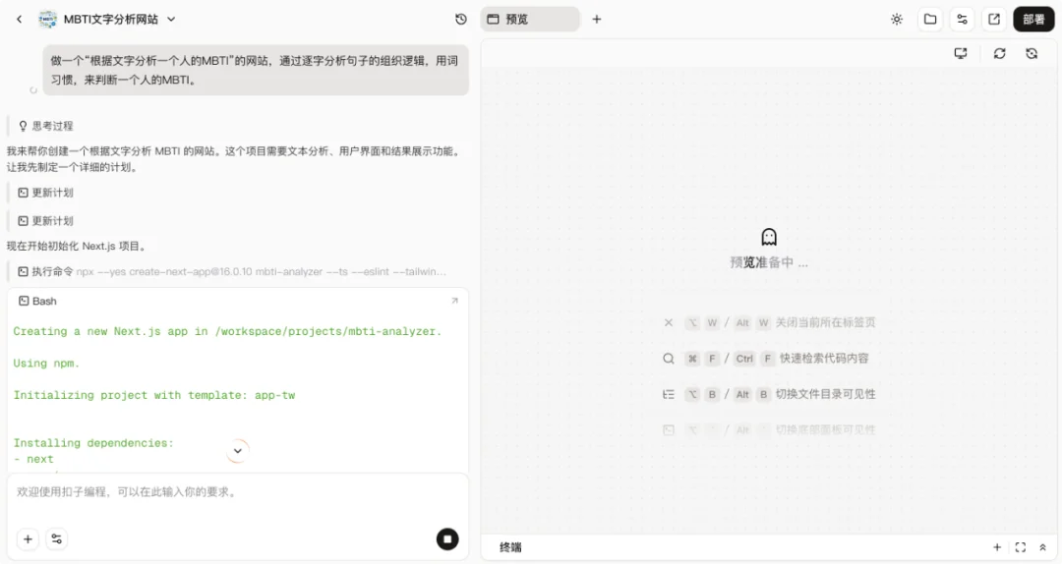Click 'Initializing project with template' line
This screenshot has width=1062, height=564.
[x=154, y=395]
